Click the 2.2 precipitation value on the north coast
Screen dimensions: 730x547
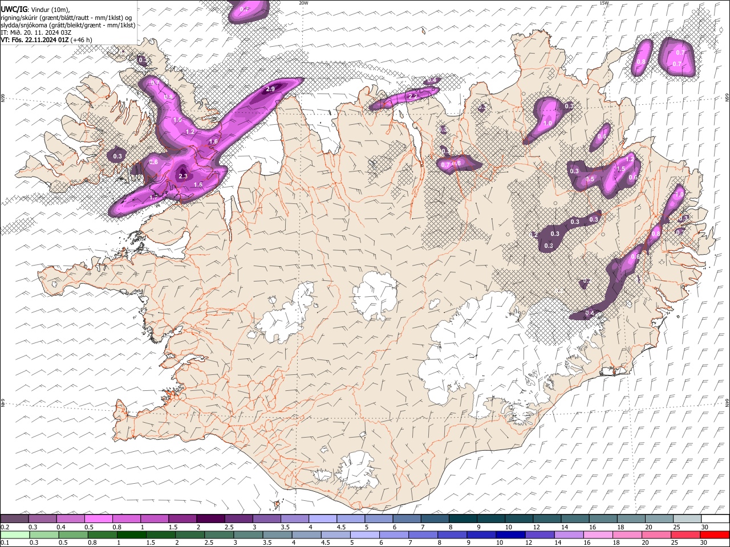(413, 97)
